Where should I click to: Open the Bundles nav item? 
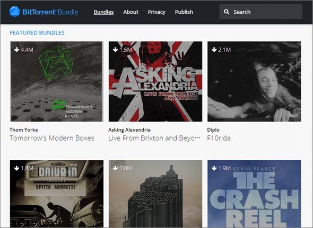pyautogui.click(x=103, y=12)
